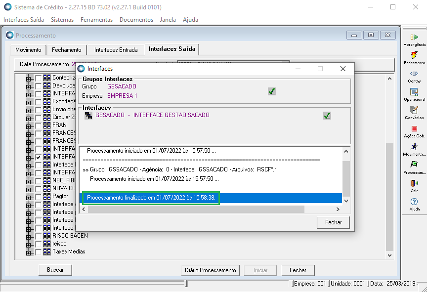Open the Ajuda menu
Viewport: 427px width, 292px height.
(190, 20)
